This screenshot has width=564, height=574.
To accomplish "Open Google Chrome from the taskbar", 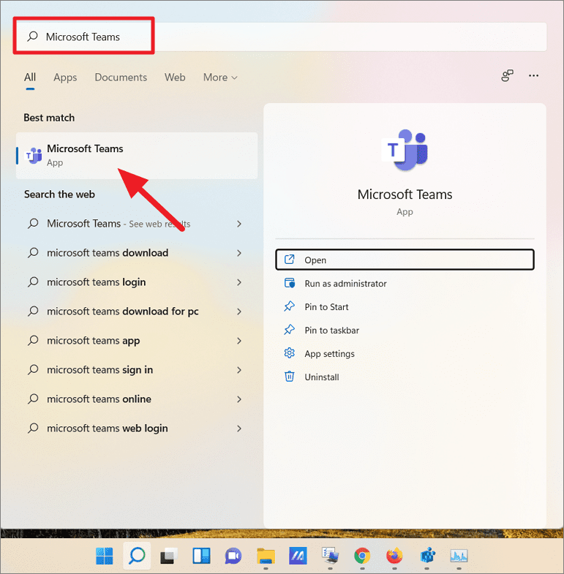I will (x=362, y=556).
